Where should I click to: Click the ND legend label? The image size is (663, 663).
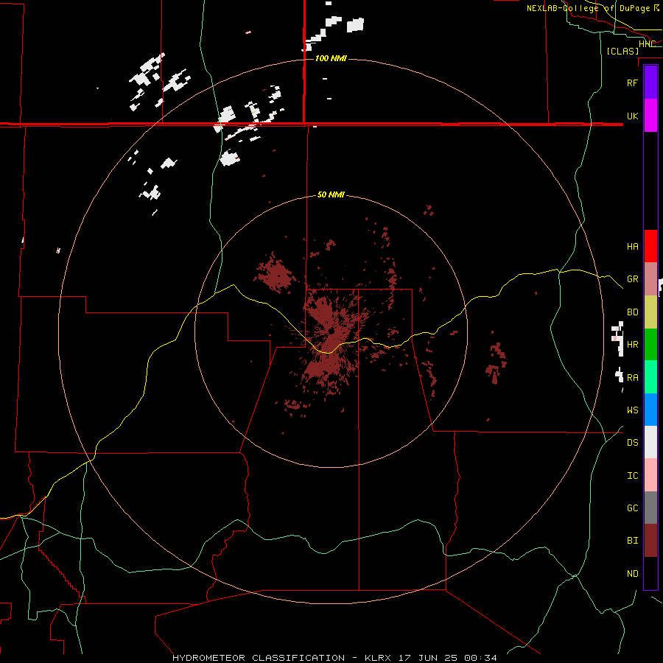tap(632, 573)
